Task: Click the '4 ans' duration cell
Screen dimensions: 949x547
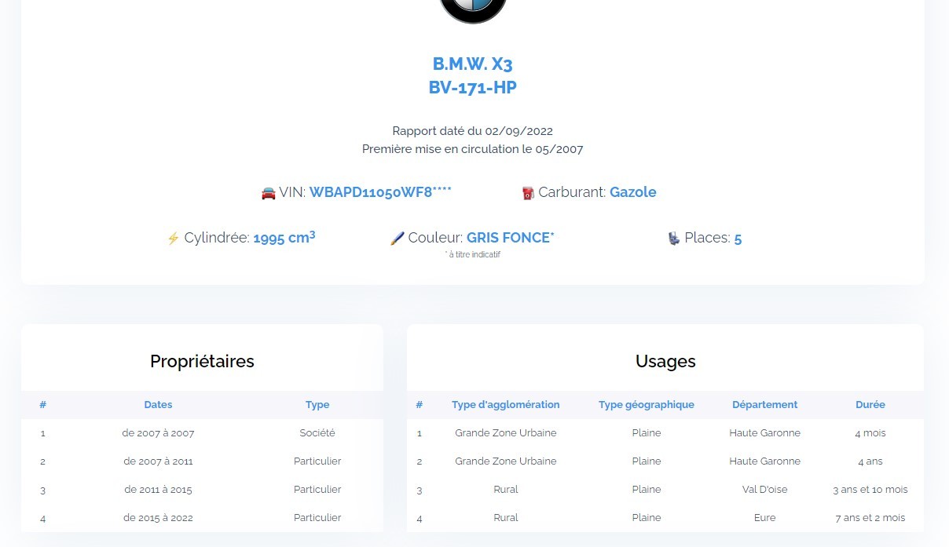Action: [x=870, y=461]
